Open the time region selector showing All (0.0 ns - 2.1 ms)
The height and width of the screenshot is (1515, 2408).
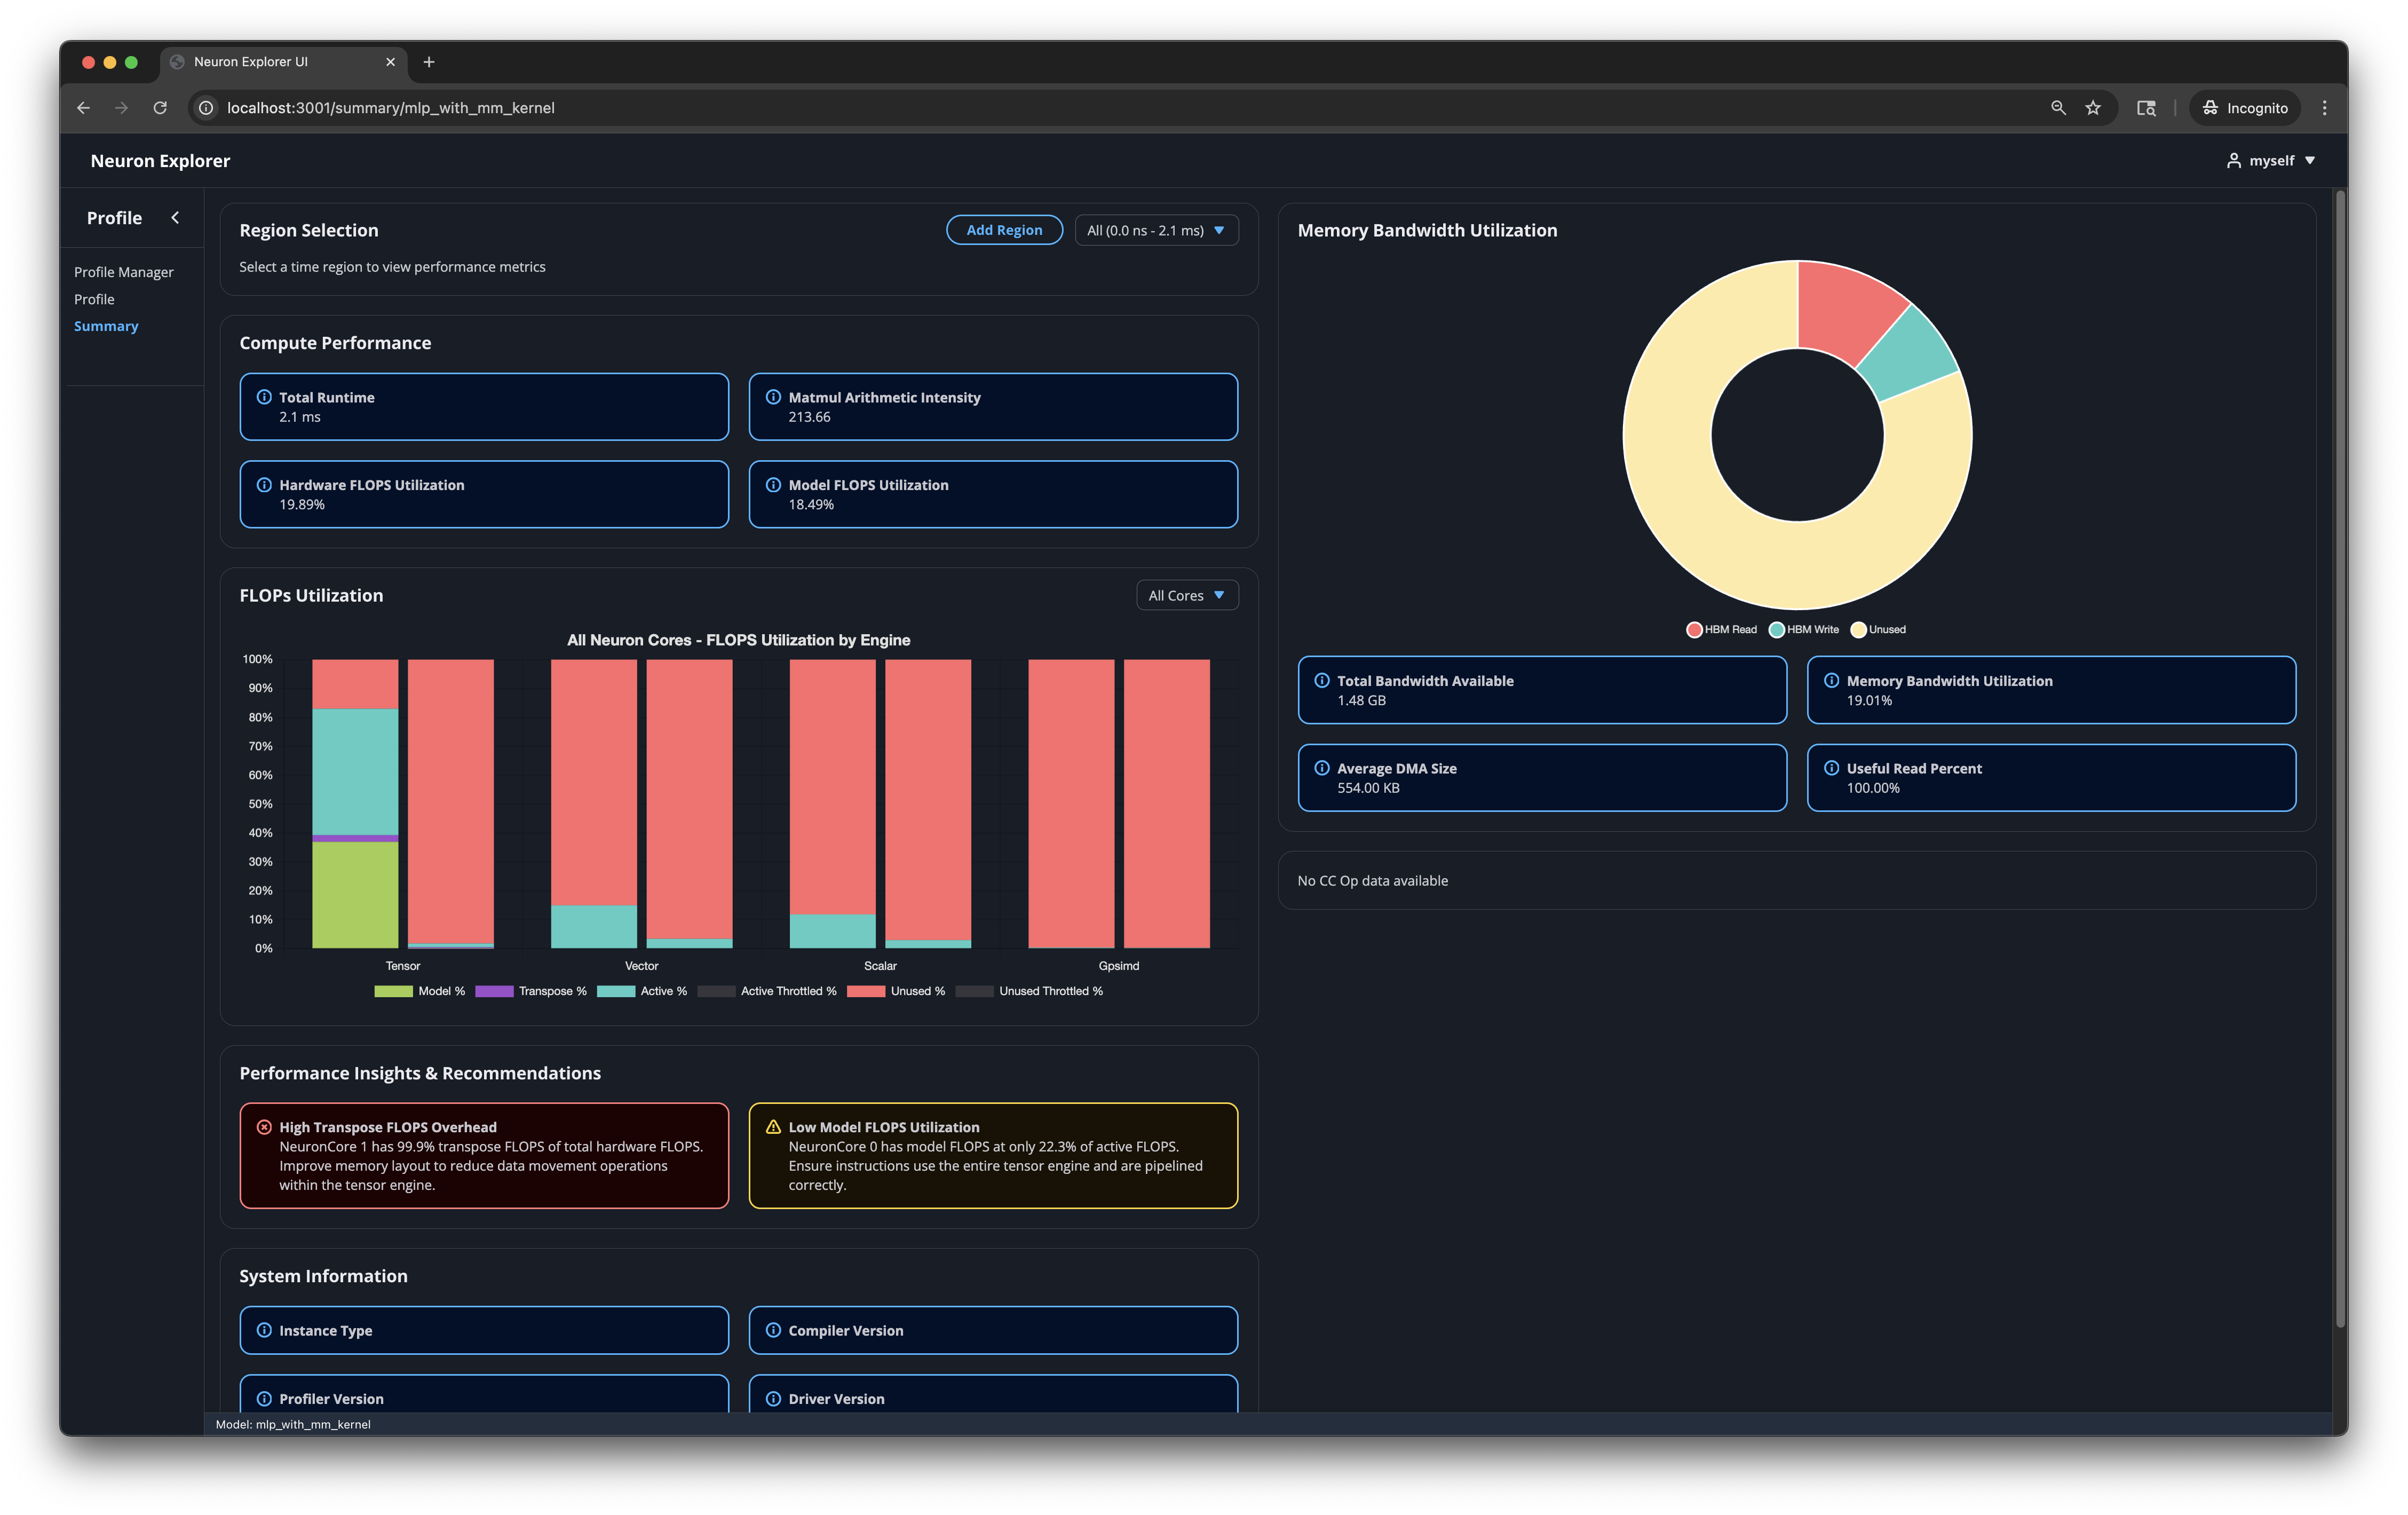pos(1156,229)
